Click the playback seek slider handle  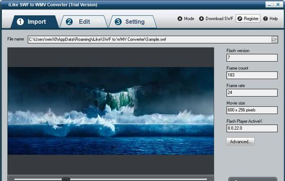[x=66, y=179]
